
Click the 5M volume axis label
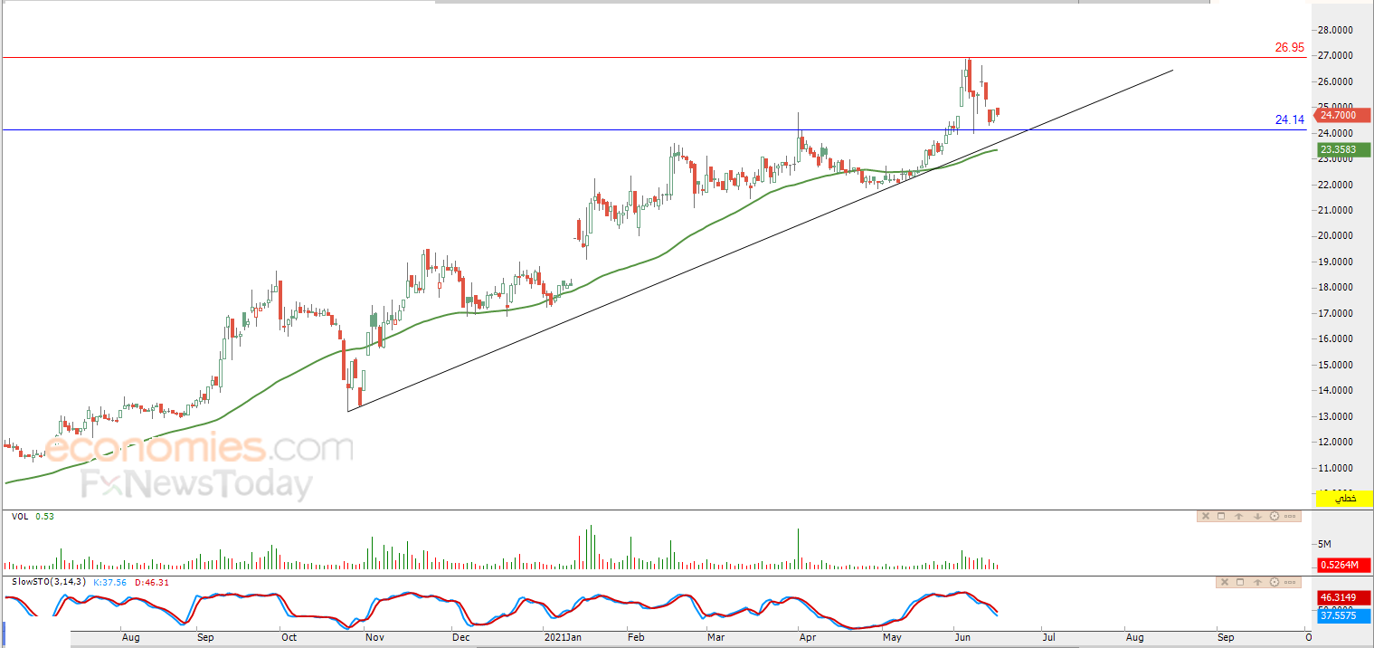(x=1325, y=544)
